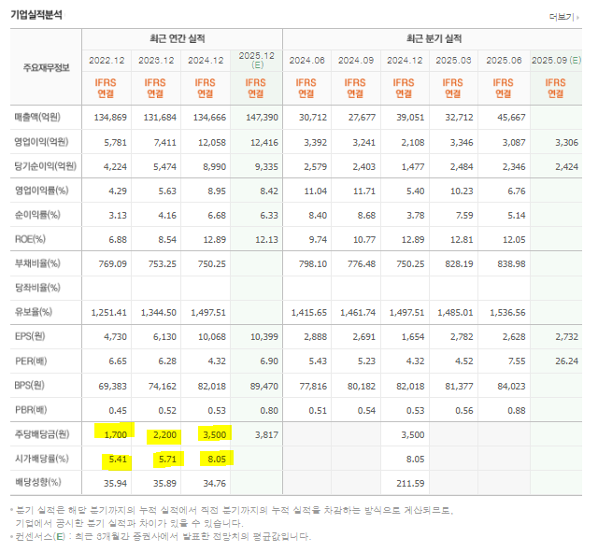598x552 pixels.
Task: Click the 2025.06 quarterly column header
Action: (504, 60)
